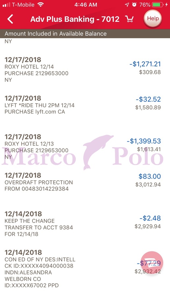The height and width of the screenshot is (303, 170).
Task: Open the Keep the Change transfer entry
Action: point(85,224)
